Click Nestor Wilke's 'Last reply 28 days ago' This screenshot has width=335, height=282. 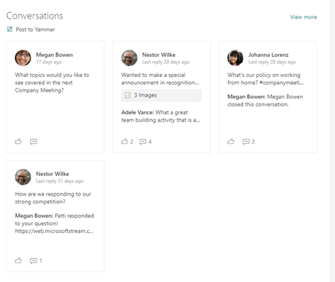point(166,62)
